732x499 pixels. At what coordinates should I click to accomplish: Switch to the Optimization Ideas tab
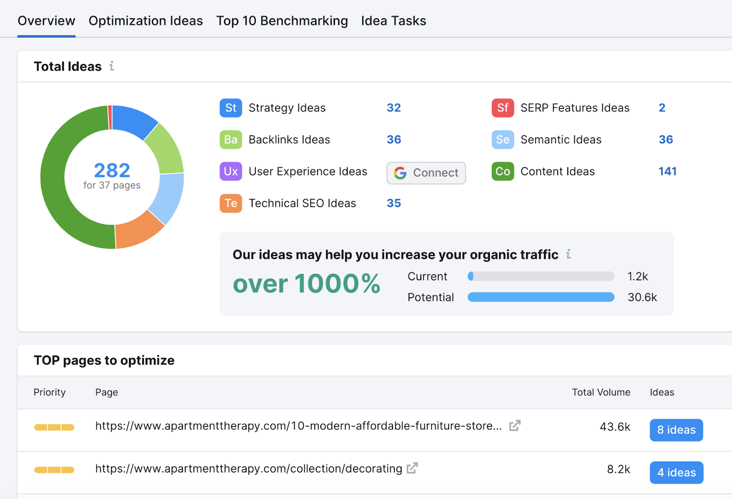(x=145, y=21)
